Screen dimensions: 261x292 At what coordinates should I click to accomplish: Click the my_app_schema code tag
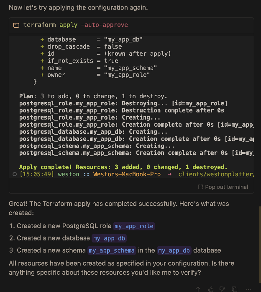coord(112,250)
